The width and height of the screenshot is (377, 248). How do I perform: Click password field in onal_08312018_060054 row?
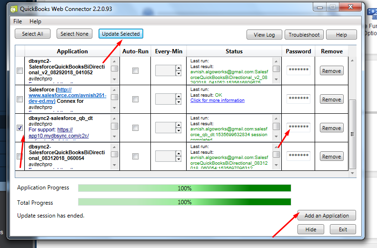pyautogui.click(x=298, y=156)
